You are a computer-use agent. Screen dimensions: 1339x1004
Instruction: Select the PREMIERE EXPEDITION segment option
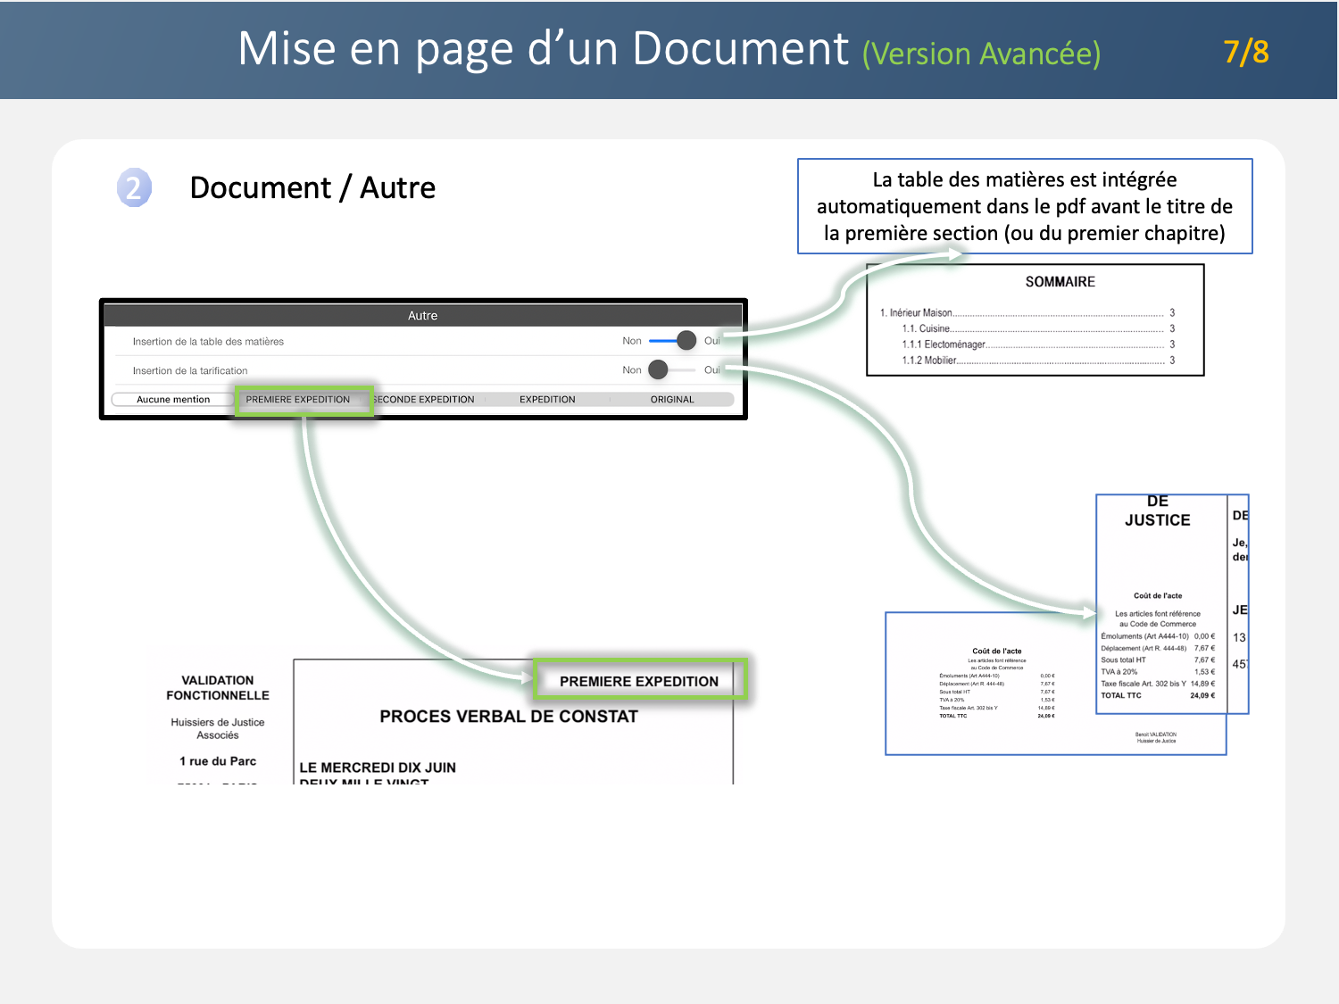pyautogui.click(x=298, y=400)
